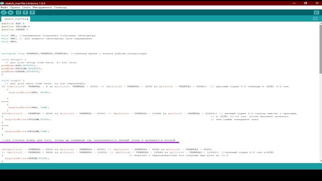The width and height of the screenshot is (322, 181).
Task: Click the "bool ON3;" declaration line
Action: tap(9, 42)
